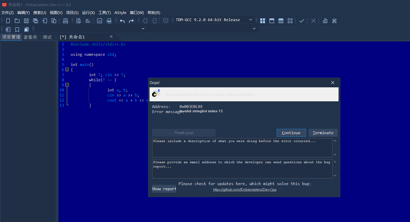Click the Compile and Run toolbar icon
Image resolution: width=410 pixels, height=222 pixels.
tap(281, 21)
